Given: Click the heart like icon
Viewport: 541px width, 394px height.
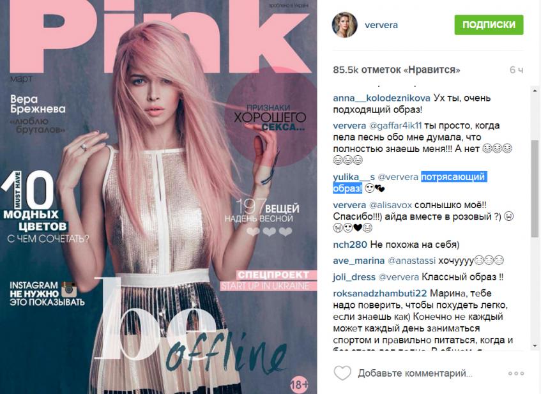Looking at the screenshot, I should (342, 373).
